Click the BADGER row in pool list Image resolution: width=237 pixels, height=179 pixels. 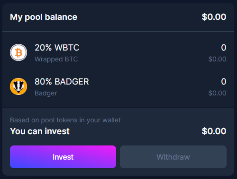pyautogui.click(x=118, y=86)
